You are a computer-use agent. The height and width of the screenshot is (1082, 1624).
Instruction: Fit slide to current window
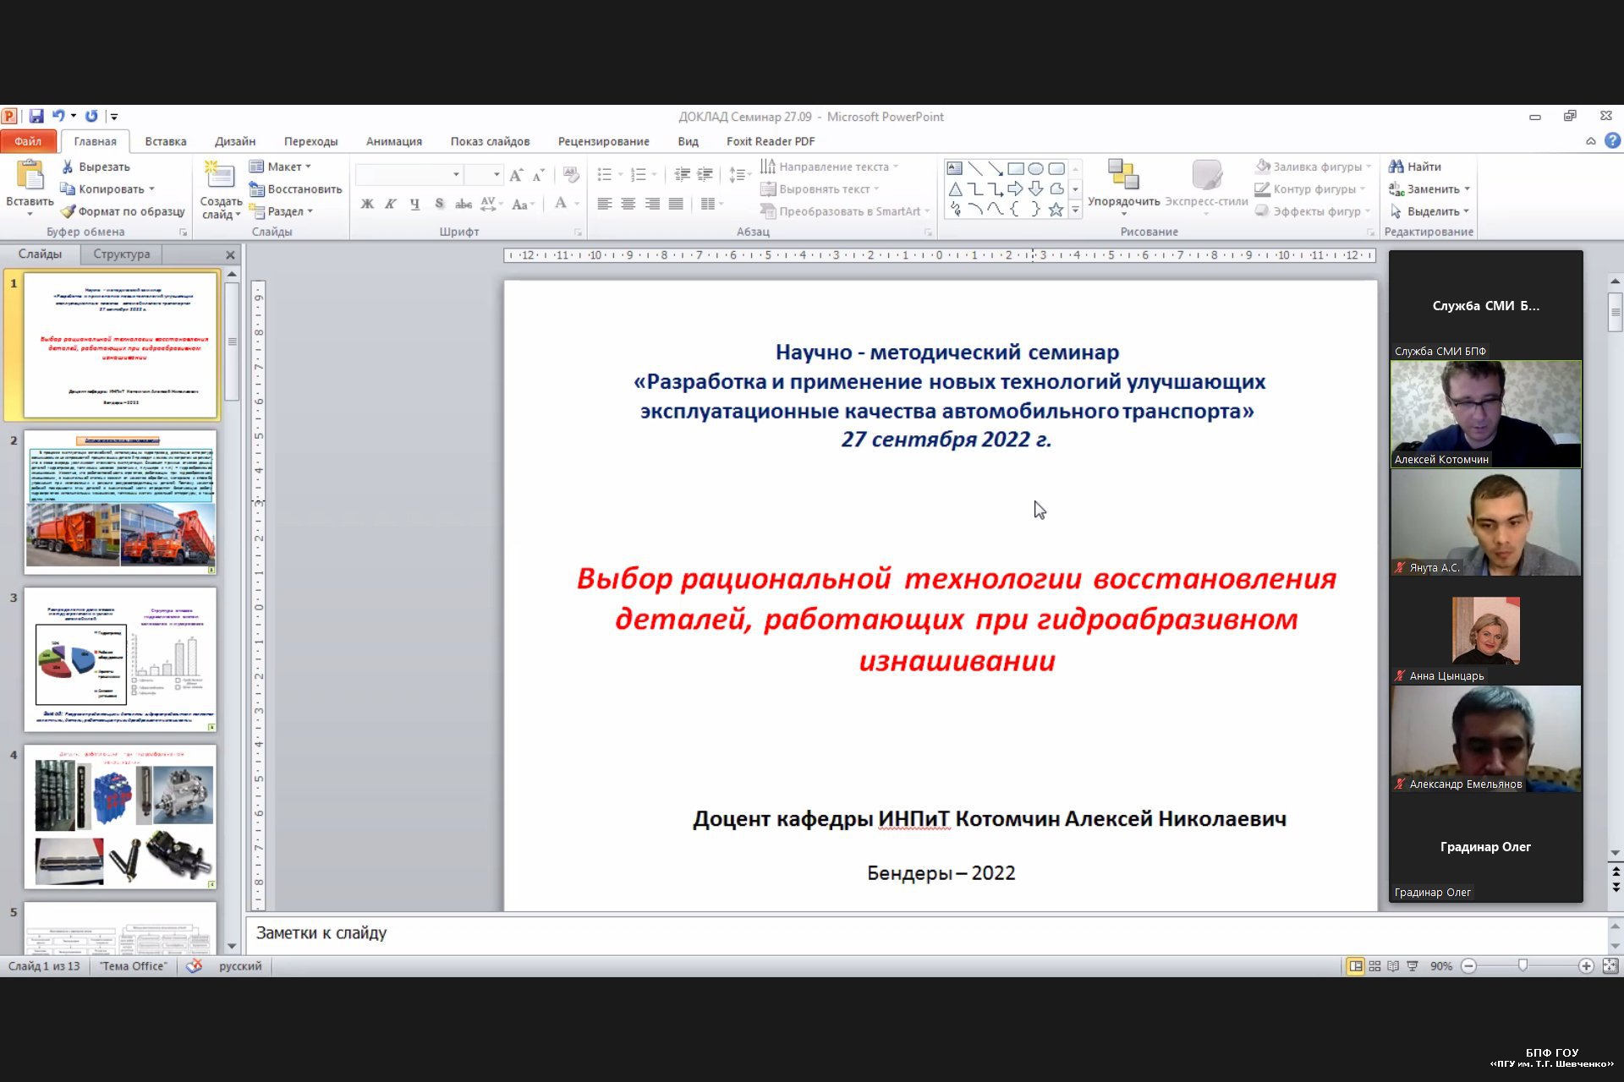[1610, 966]
